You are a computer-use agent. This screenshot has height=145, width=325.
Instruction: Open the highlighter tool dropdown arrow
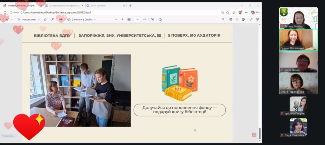pyautogui.click(x=12, y=19)
